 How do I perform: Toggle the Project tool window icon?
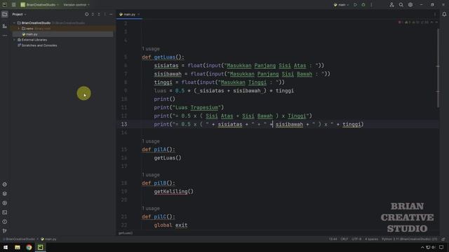5,14
